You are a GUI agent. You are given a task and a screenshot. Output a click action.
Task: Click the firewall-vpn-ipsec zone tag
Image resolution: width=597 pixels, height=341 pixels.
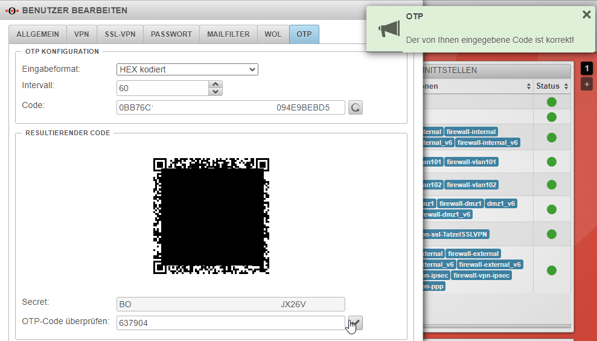point(481,275)
